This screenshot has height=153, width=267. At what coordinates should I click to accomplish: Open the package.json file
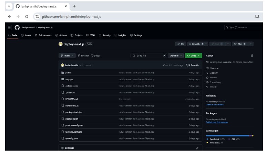[x=72, y=119]
